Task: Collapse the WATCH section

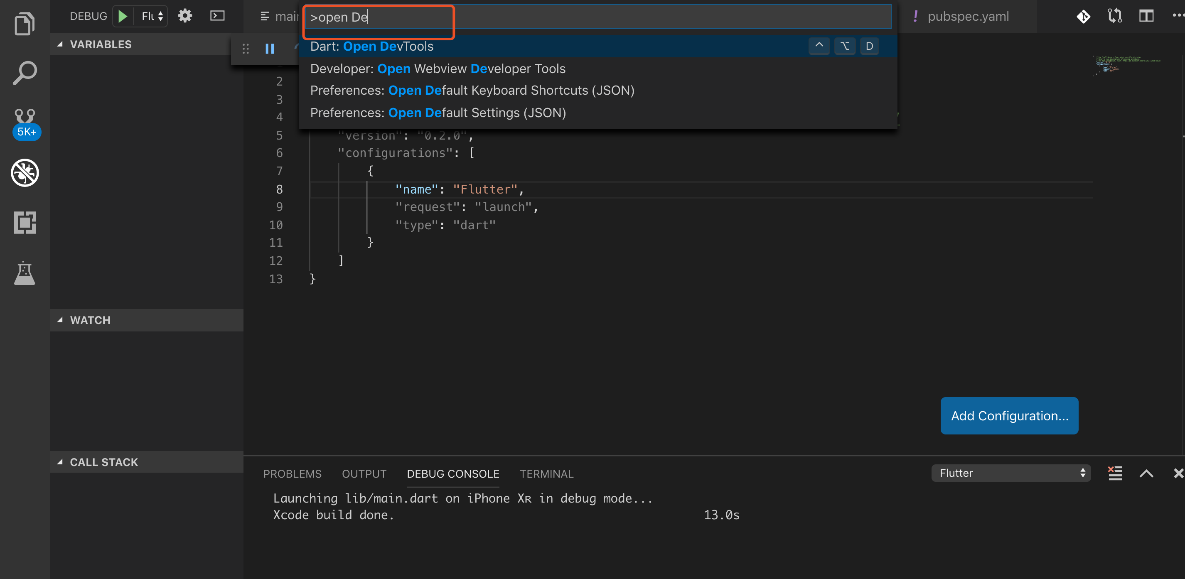Action: (90, 320)
